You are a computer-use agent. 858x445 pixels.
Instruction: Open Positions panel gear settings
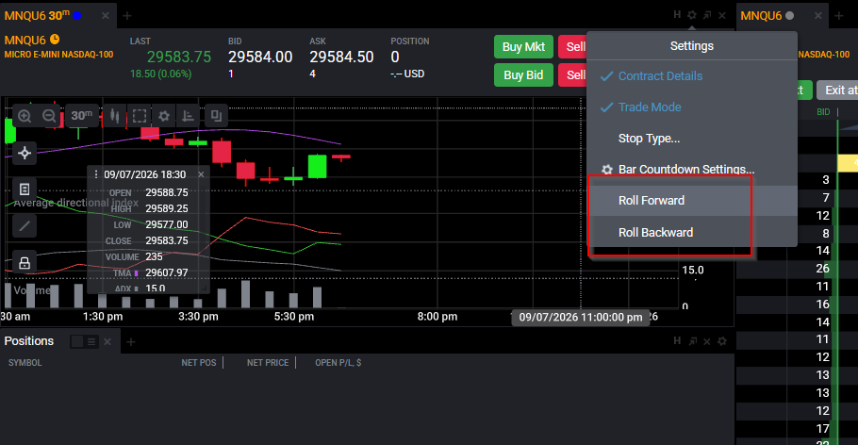pyautogui.click(x=722, y=341)
